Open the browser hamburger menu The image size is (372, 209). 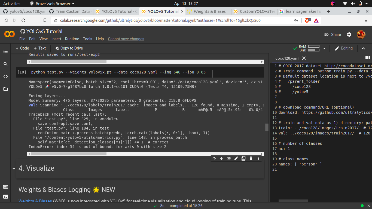tap(366, 20)
